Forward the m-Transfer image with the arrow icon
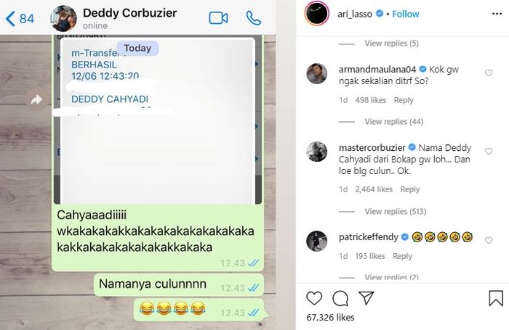Screen dimensions: 509x330 click(x=36, y=100)
